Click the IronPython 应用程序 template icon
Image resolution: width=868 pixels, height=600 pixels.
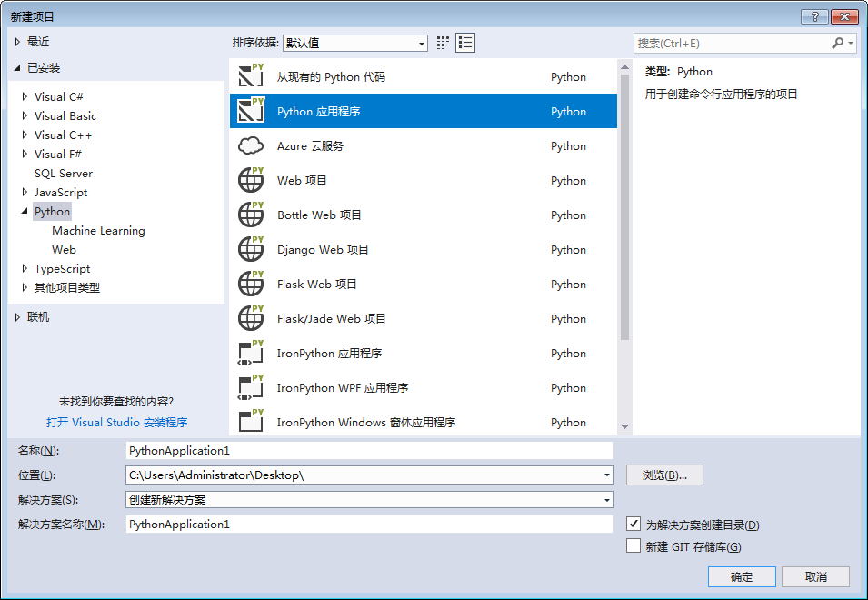(x=251, y=353)
